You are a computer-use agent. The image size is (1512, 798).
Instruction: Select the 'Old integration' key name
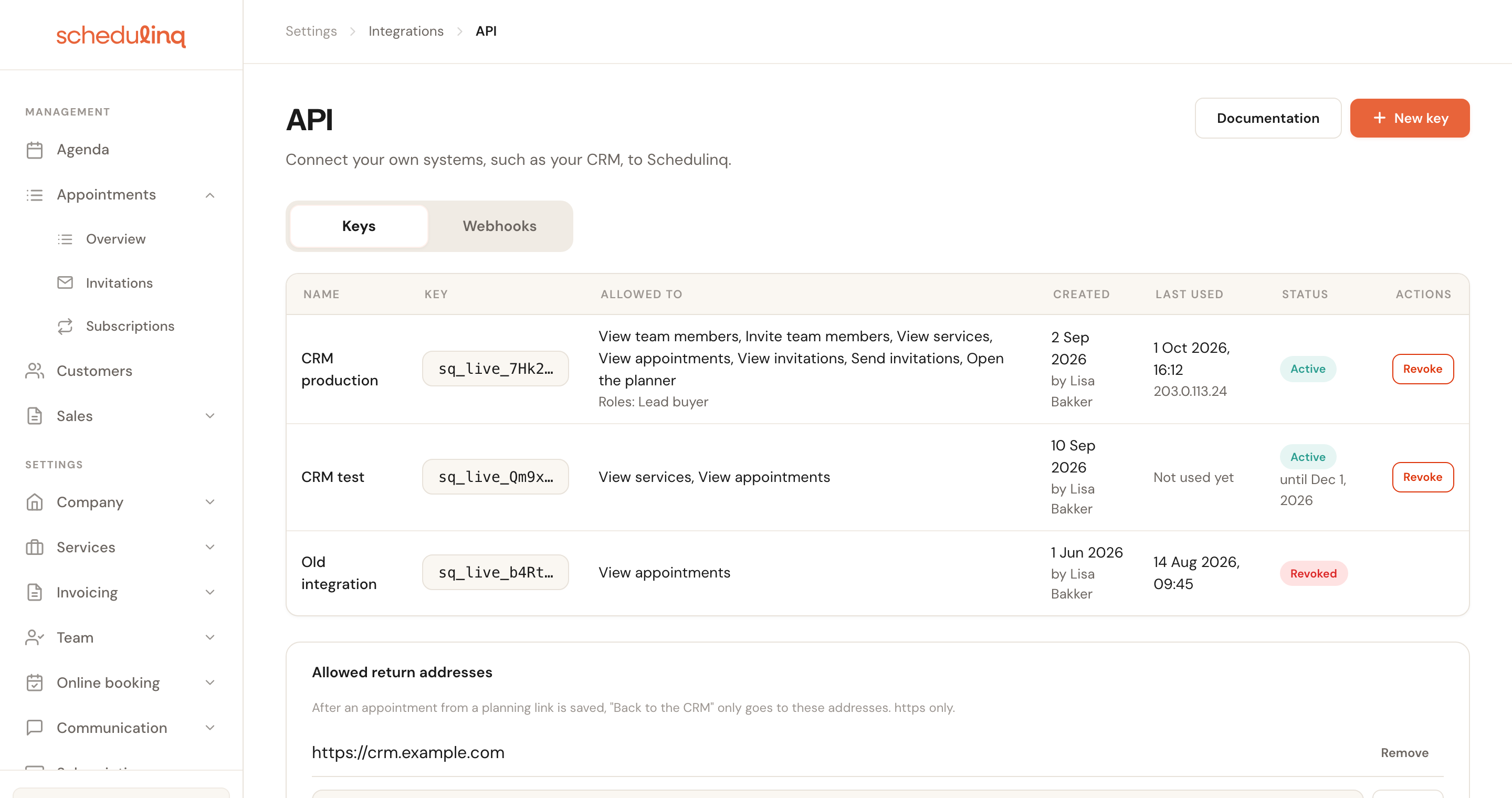click(x=339, y=573)
